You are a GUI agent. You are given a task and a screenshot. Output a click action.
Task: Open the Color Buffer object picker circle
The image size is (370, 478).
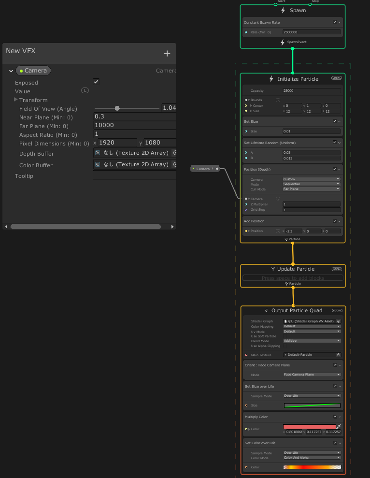click(175, 164)
